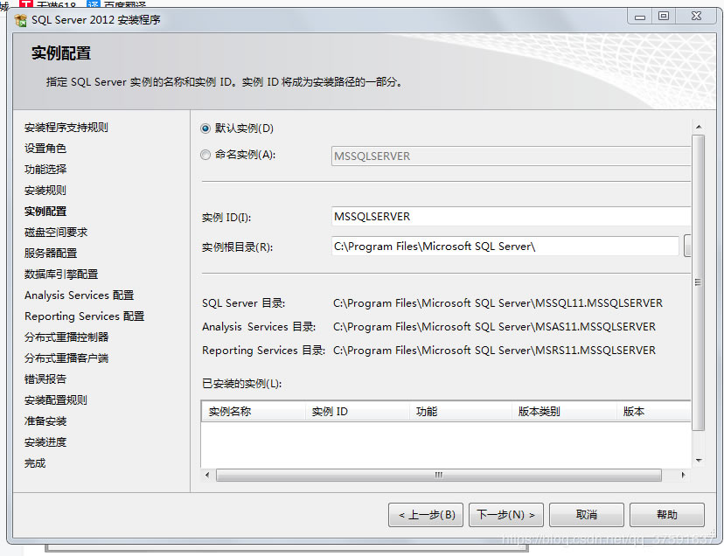Click the 实例 ID input field
724x556 pixels.
coord(511,217)
